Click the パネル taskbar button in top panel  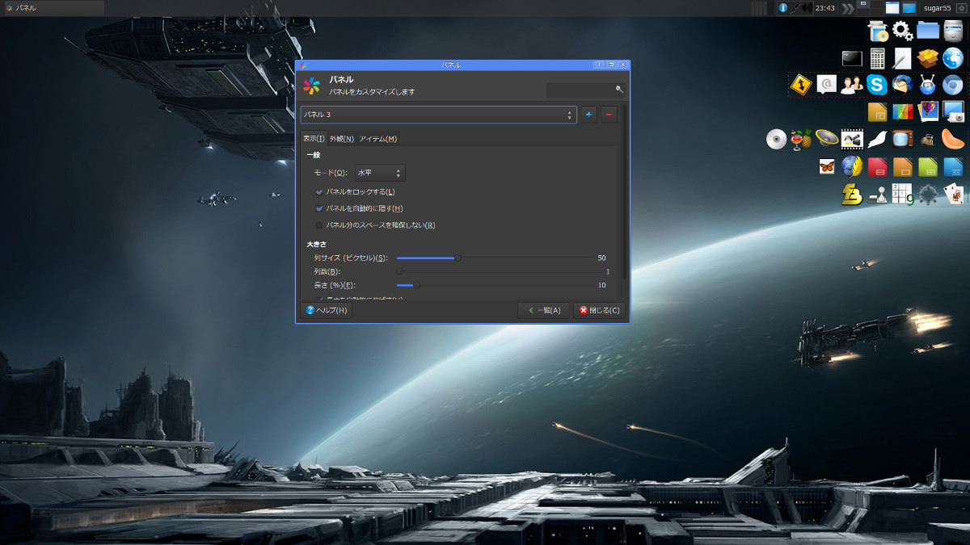[x=53, y=8]
